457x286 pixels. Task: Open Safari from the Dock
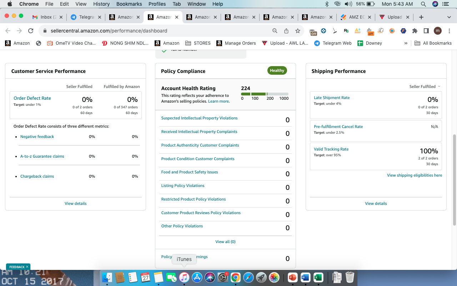248,277
